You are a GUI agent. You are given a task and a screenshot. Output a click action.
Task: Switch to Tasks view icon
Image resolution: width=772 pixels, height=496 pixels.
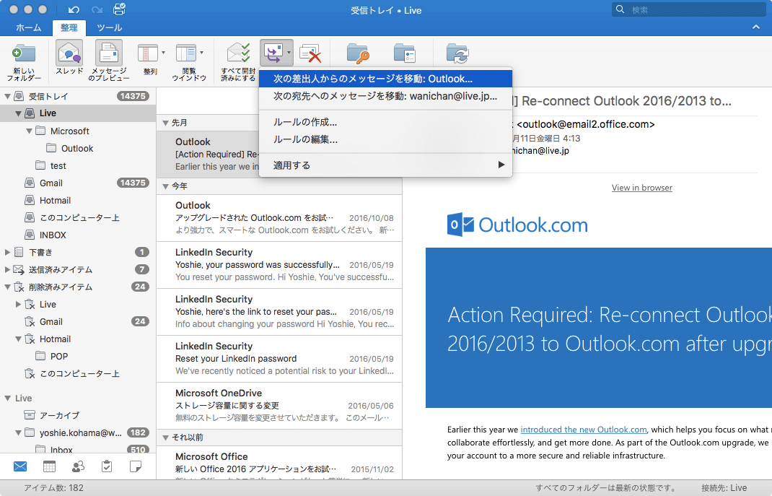coord(106,466)
